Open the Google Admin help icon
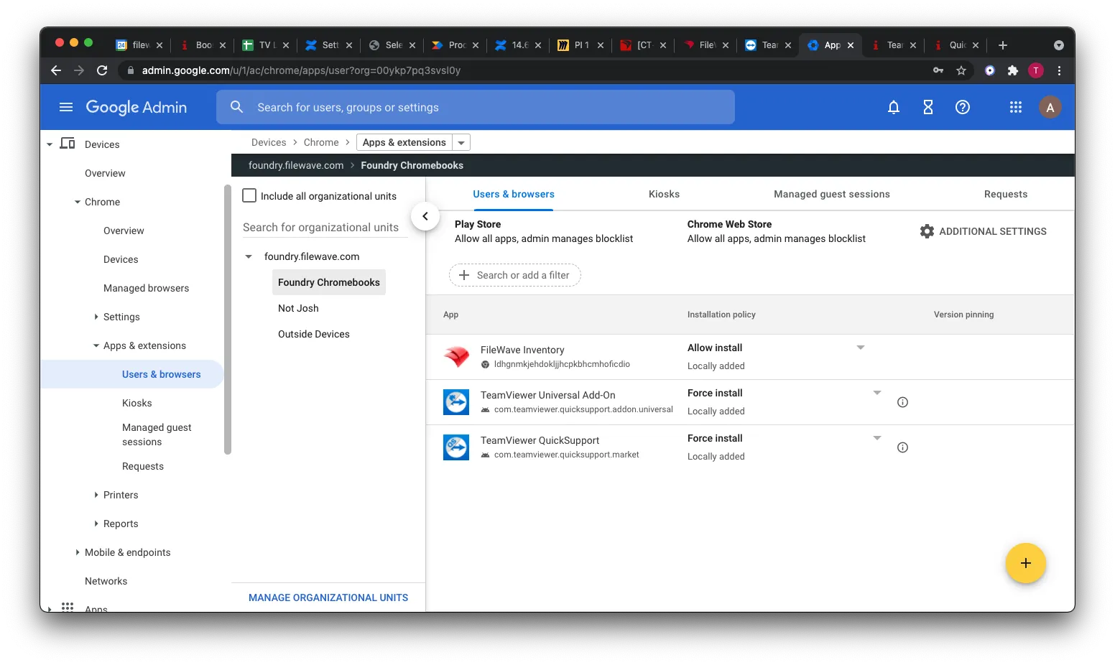Image resolution: width=1115 pixels, height=665 pixels. [x=962, y=107]
